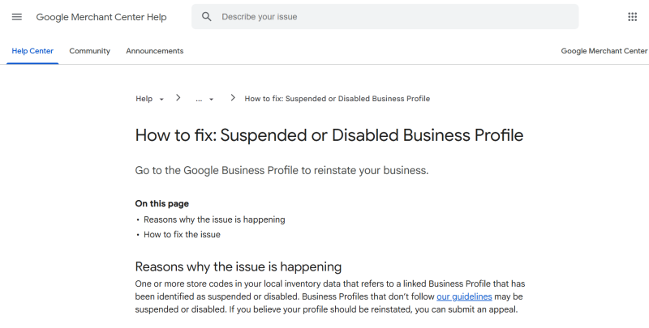The height and width of the screenshot is (328, 649).
Task: Click the 'our guidelines' hyperlink
Action: point(464,296)
